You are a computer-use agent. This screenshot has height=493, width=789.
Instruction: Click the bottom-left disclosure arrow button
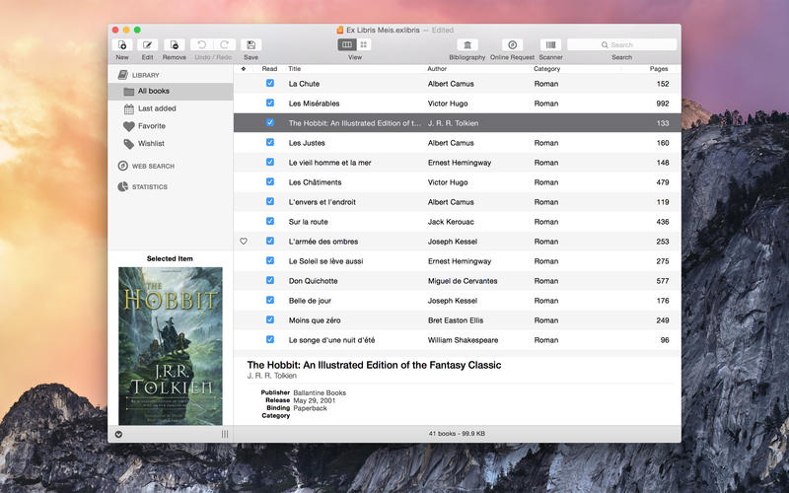[119, 434]
